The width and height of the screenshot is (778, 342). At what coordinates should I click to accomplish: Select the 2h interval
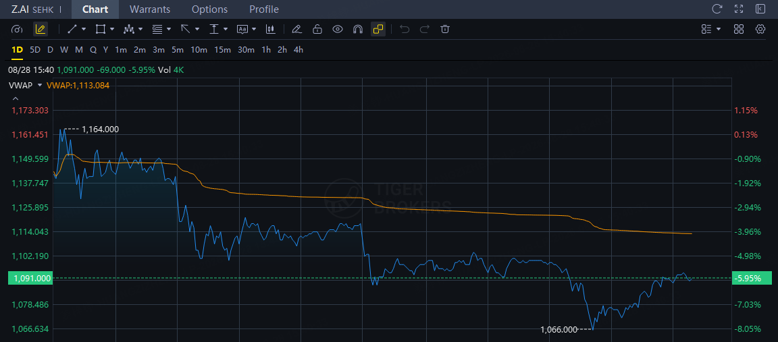[x=282, y=49]
